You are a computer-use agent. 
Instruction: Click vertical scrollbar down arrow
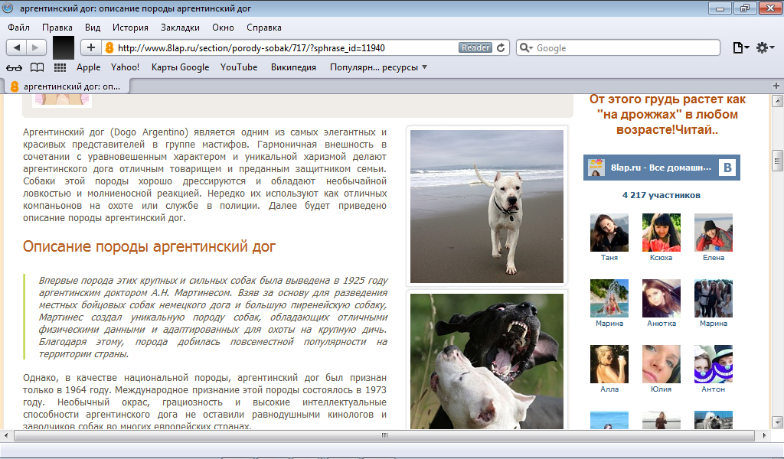[x=777, y=422]
